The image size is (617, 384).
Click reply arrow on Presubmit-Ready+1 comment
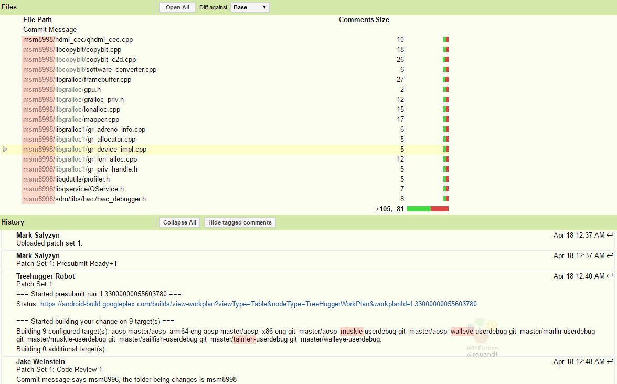click(610, 256)
